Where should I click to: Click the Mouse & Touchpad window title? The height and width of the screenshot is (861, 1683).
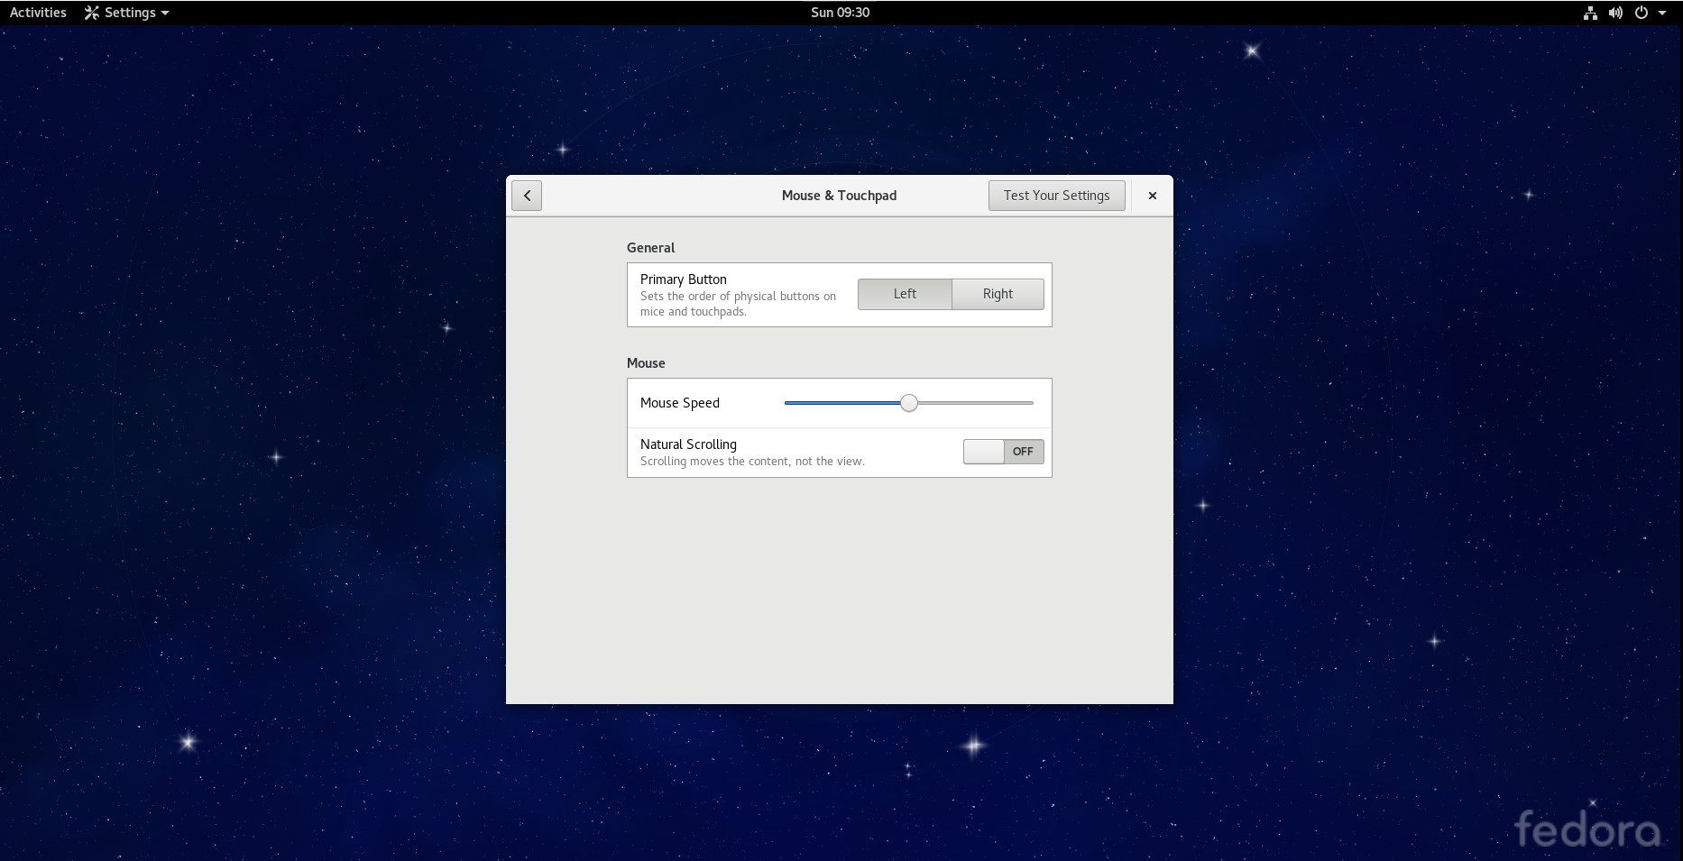(x=839, y=196)
